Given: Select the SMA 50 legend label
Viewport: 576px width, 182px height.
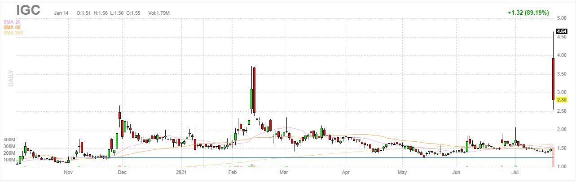Looking at the screenshot, I should point(11,27).
